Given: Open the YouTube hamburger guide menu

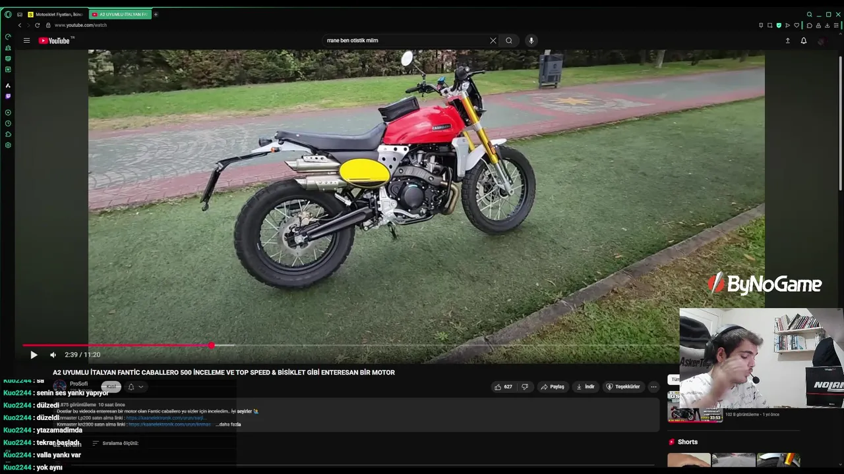Looking at the screenshot, I should (26, 40).
